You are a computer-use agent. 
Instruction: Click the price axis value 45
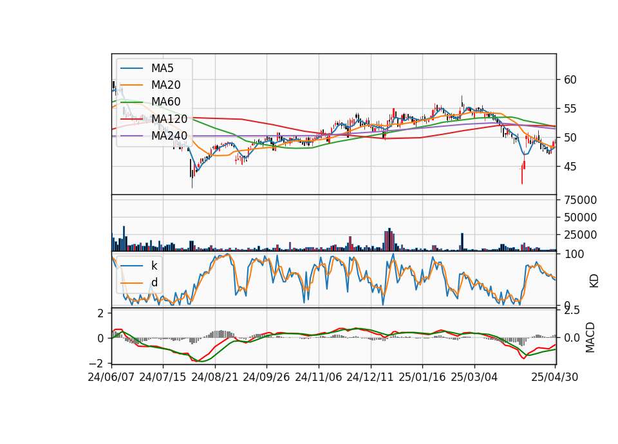coord(570,167)
